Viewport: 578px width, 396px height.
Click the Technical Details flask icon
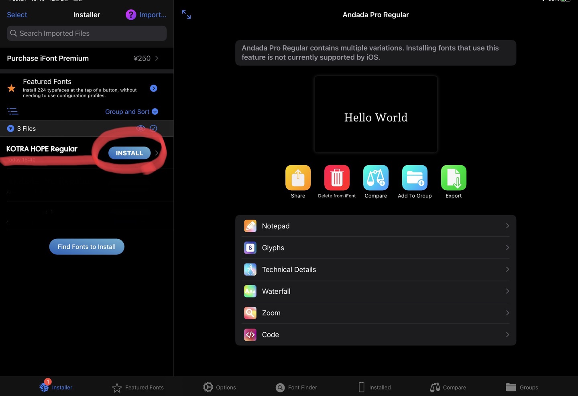[250, 269]
